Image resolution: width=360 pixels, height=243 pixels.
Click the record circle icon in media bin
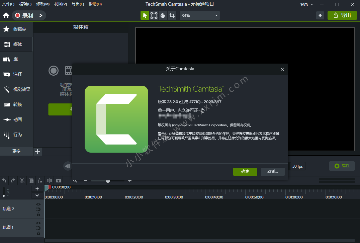[x=54, y=71]
